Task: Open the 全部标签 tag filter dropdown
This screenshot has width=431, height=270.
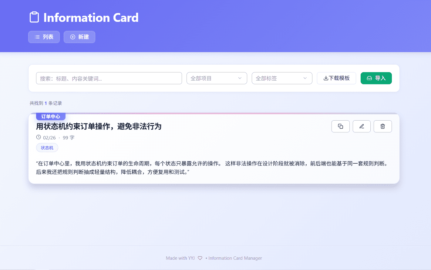Action: [x=281, y=78]
